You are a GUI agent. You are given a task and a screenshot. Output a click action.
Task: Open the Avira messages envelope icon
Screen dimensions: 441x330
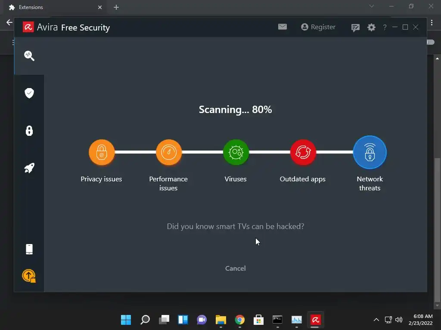coord(283,27)
